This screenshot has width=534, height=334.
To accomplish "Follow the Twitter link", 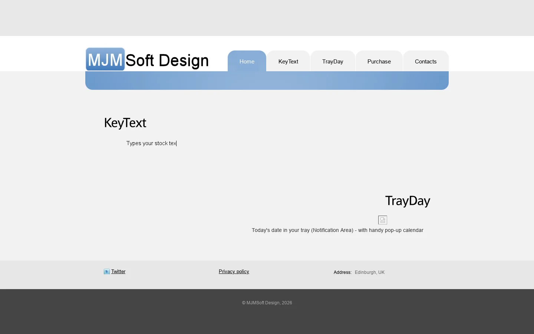I will [118, 272].
